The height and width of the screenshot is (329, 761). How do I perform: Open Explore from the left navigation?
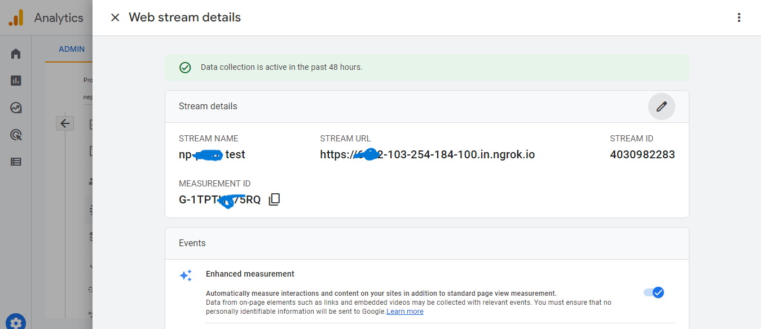click(x=15, y=107)
